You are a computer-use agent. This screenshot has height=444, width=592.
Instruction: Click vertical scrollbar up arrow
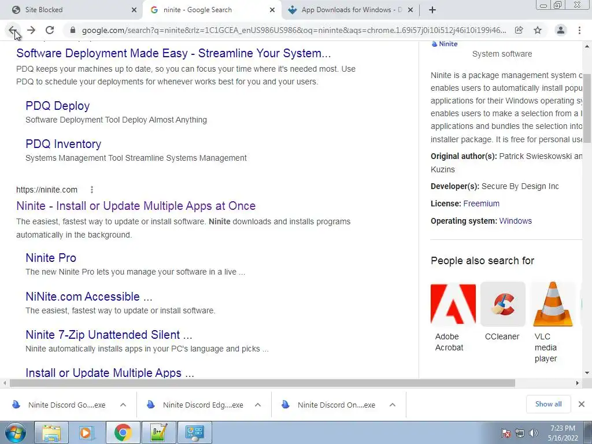587,46
